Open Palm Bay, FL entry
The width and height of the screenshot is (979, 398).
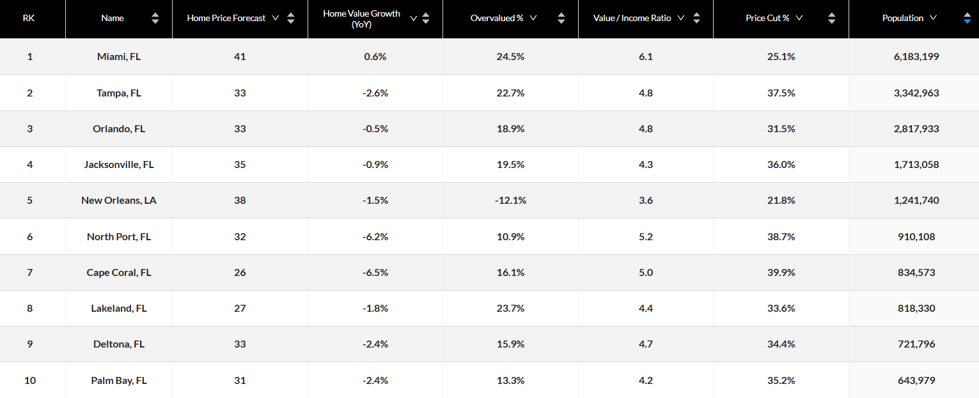[118, 380]
